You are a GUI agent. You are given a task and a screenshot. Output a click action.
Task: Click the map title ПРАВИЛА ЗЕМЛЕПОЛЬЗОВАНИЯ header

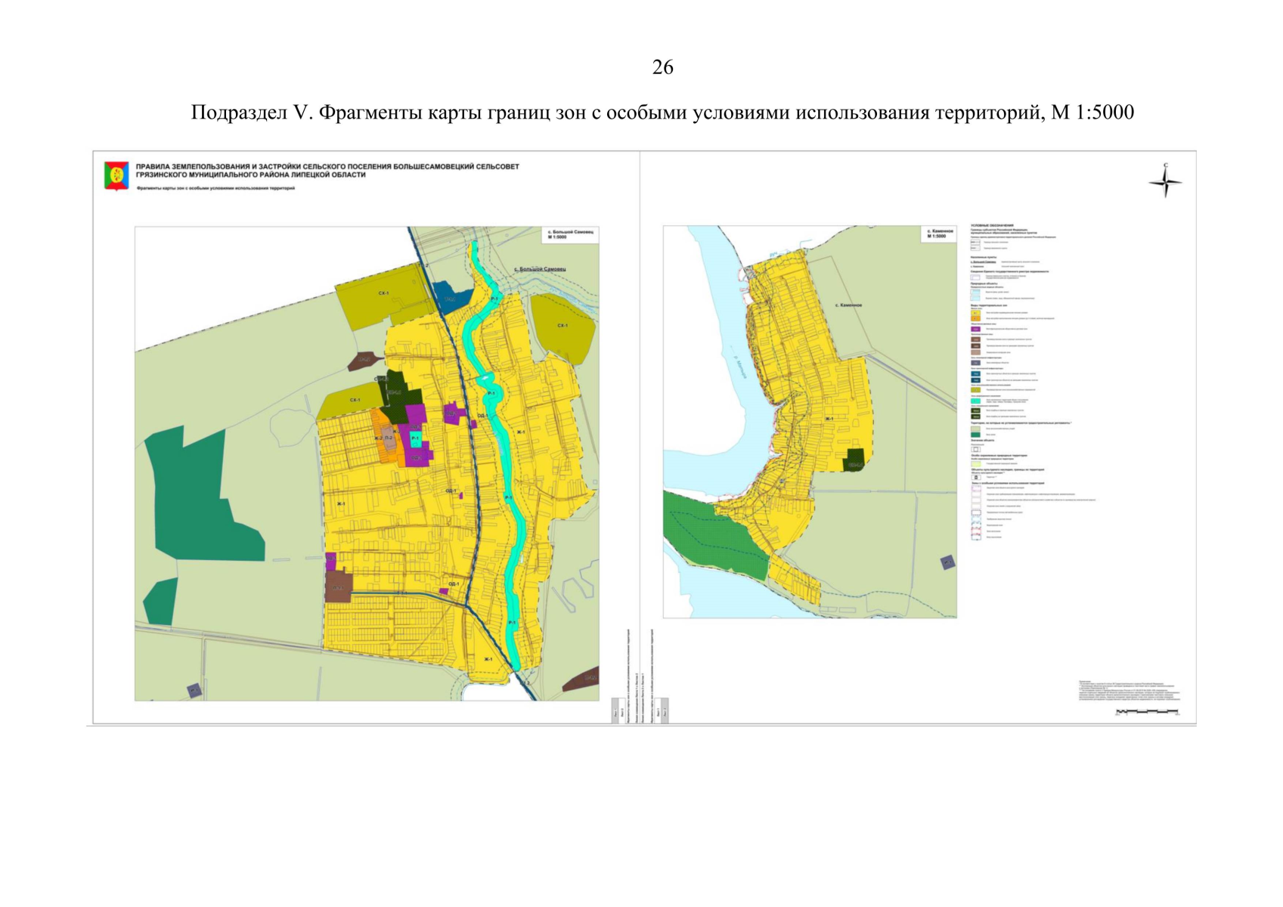pyautogui.click(x=327, y=170)
